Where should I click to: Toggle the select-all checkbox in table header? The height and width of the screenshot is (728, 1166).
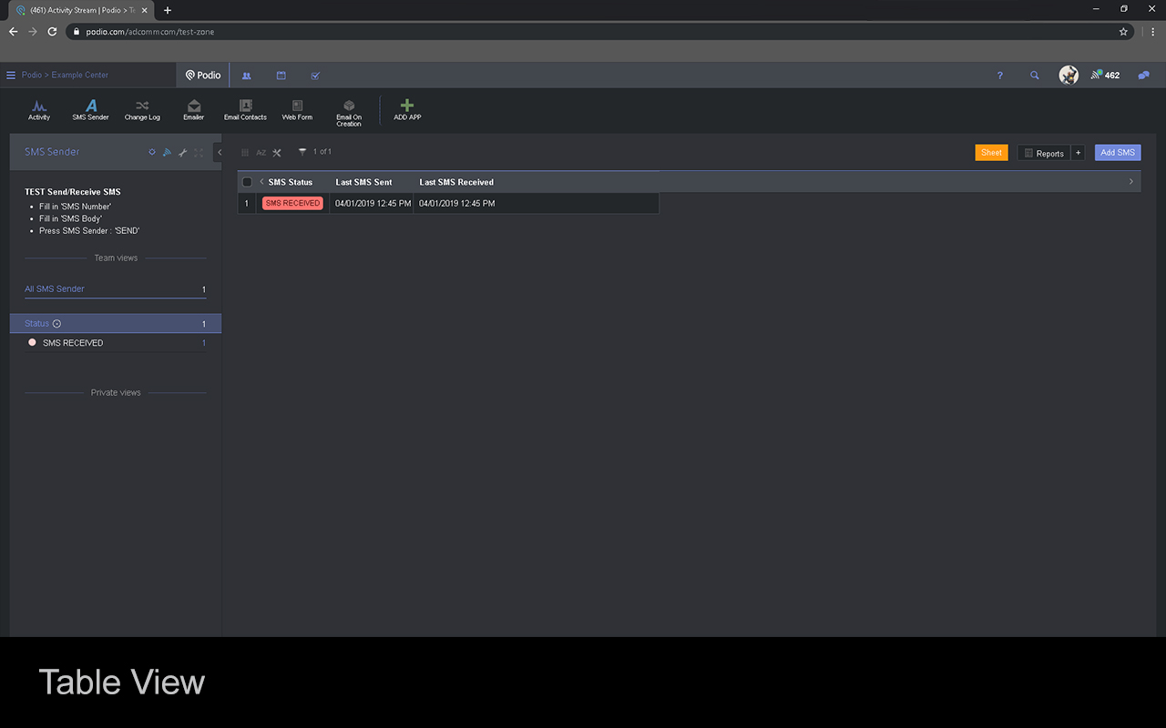pos(247,182)
